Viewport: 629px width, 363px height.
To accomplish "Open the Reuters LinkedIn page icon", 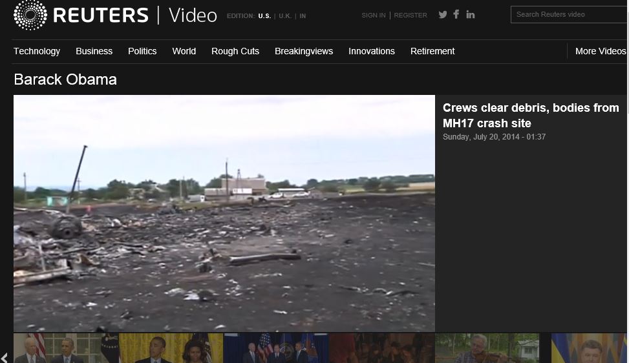I will pos(471,15).
